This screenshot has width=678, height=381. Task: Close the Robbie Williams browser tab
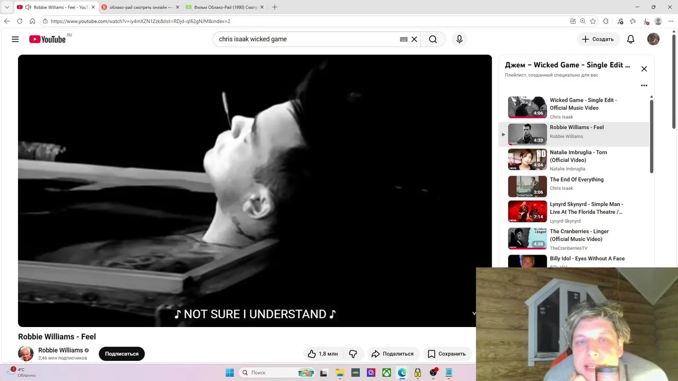tap(93, 7)
